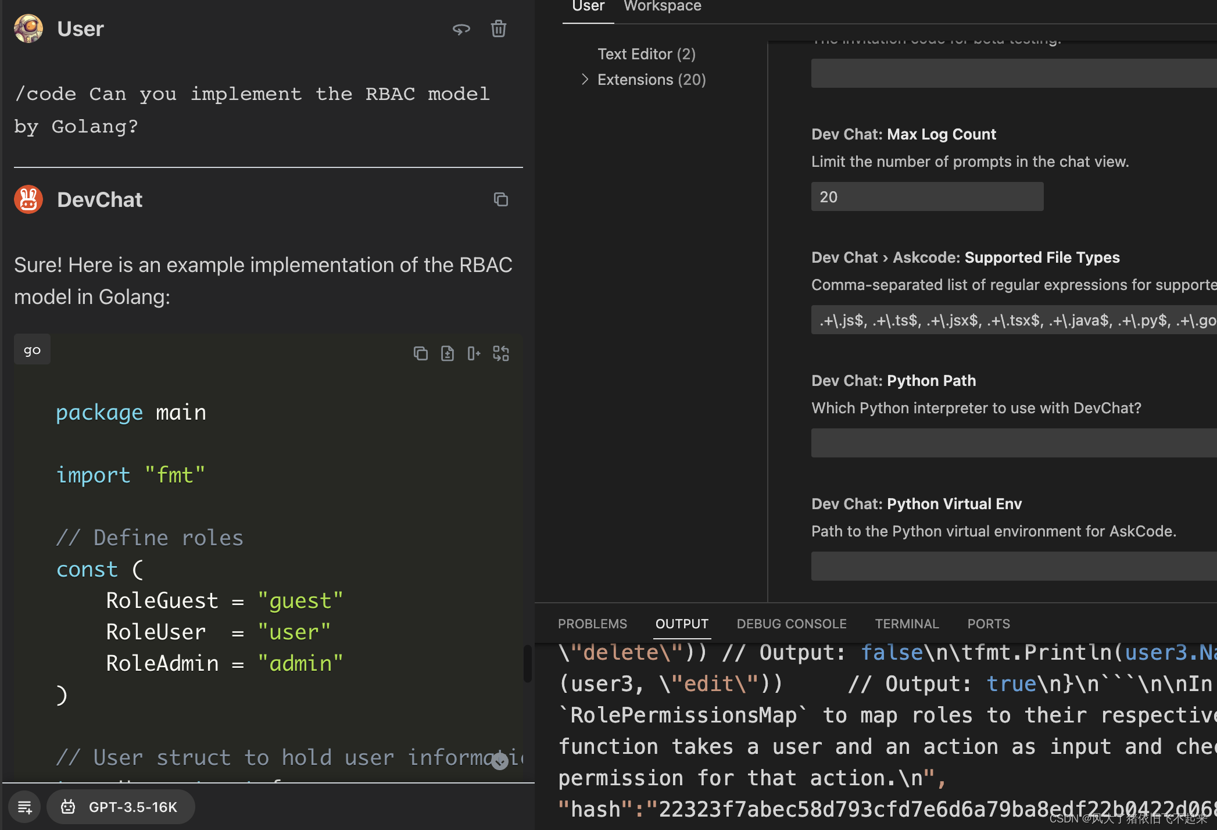Click the delete message icon
Image resolution: width=1217 pixels, height=830 pixels.
497,28
